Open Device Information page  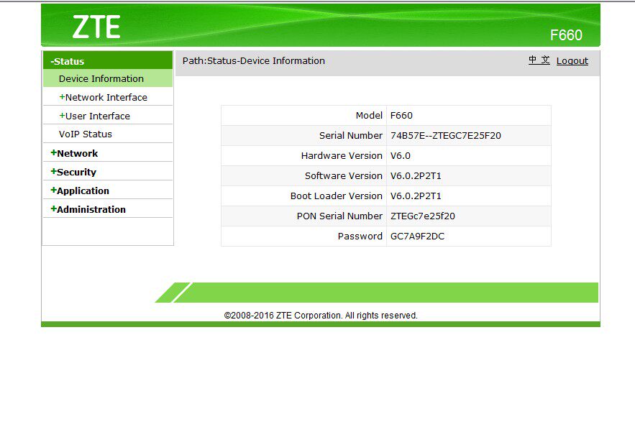(108, 78)
